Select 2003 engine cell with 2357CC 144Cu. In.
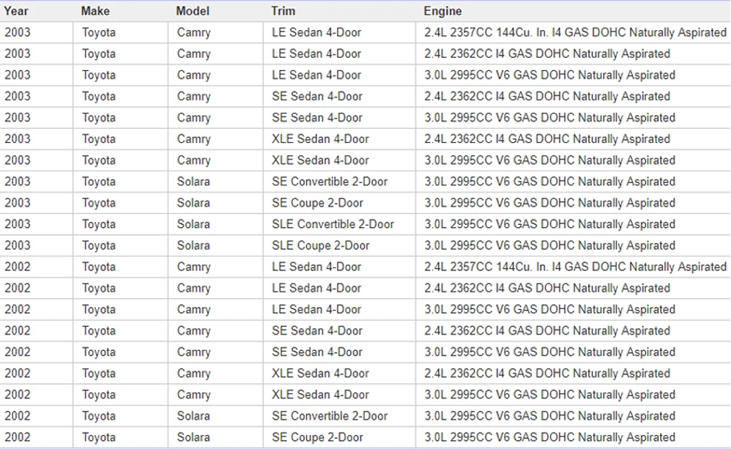 pos(575,32)
